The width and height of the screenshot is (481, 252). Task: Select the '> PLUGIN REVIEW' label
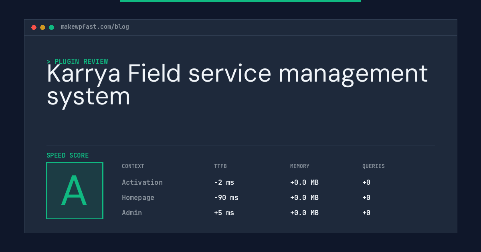point(77,62)
